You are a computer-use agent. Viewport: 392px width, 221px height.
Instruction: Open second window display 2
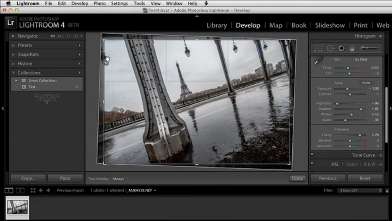coord(20,190)
